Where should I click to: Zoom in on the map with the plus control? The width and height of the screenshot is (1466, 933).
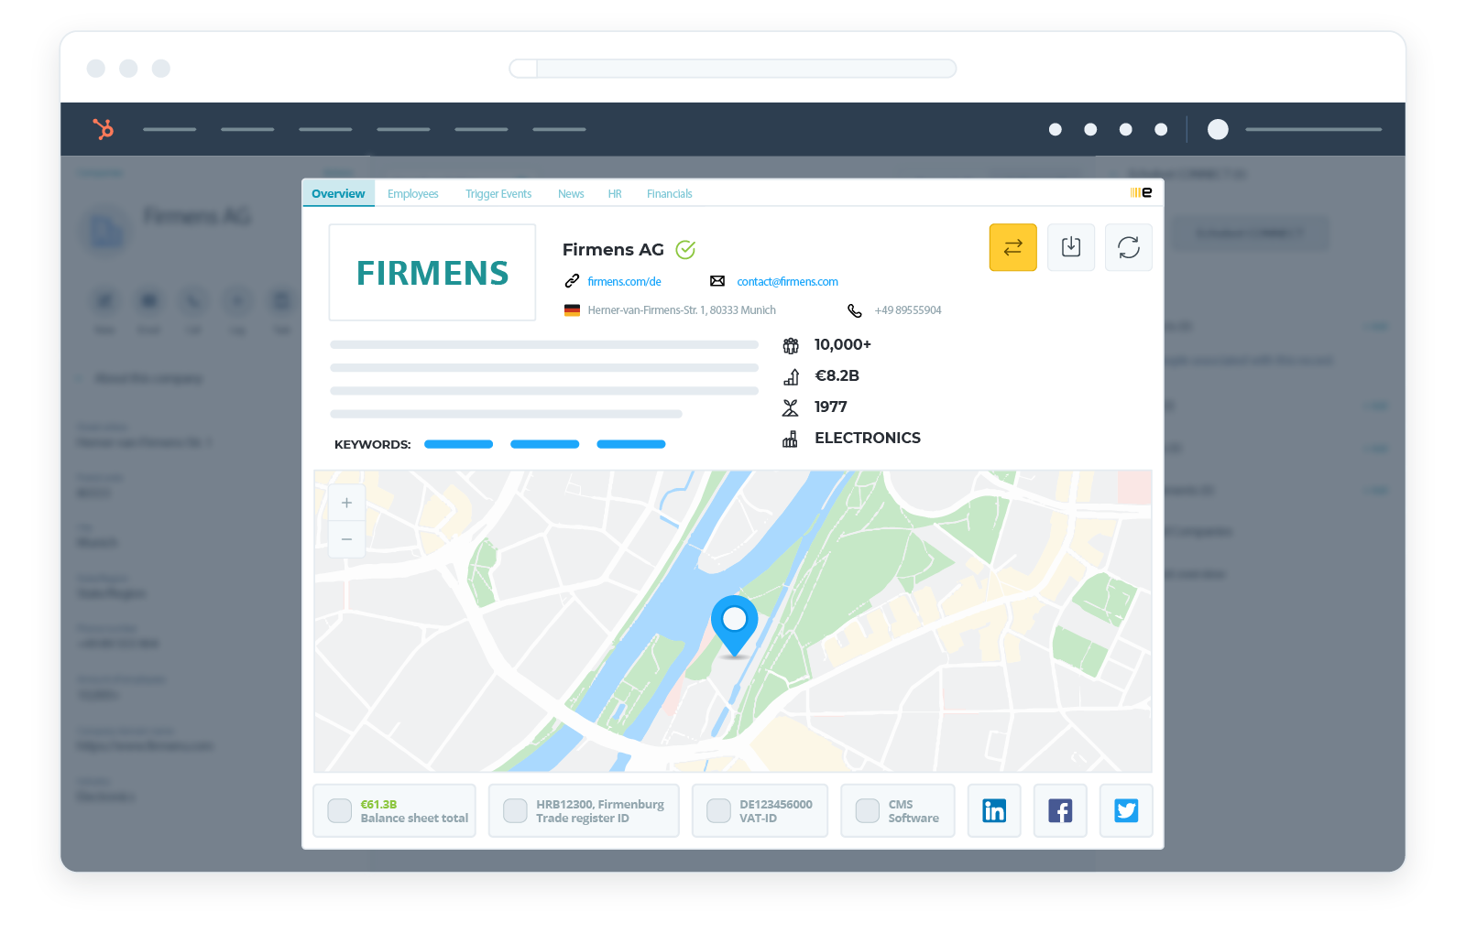(x=346, y=503)
